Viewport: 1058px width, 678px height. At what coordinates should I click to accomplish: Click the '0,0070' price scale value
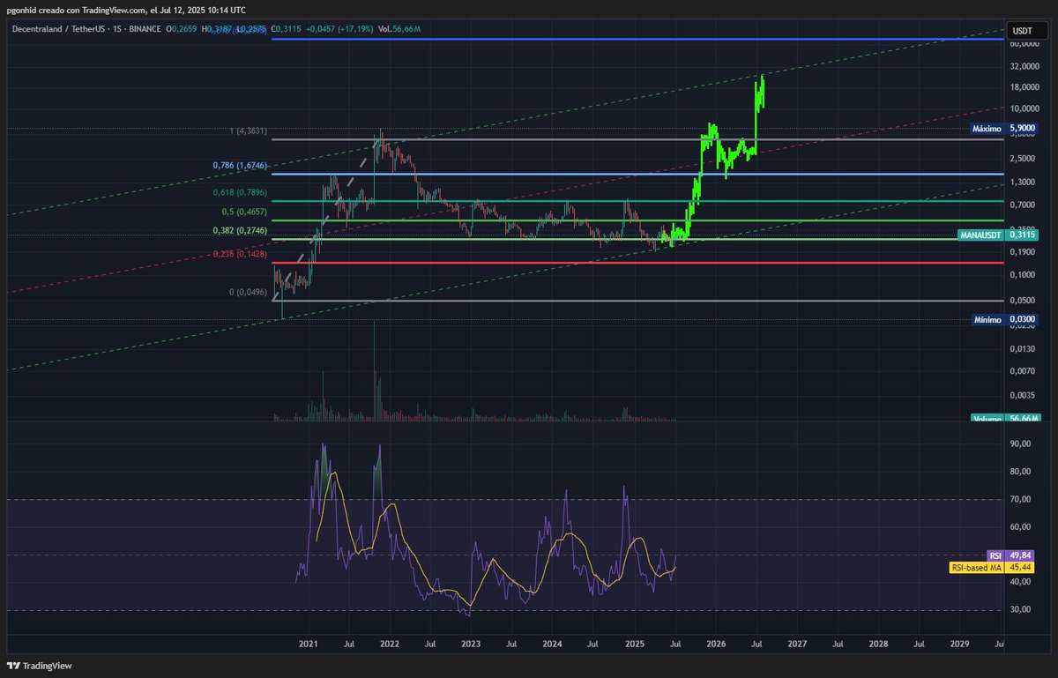(1023, 371)
